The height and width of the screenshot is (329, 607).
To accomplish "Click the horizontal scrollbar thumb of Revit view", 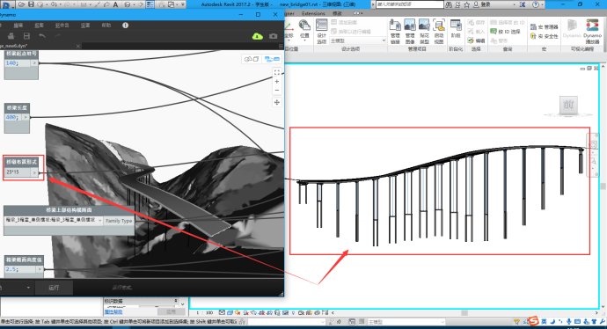I will pyautogui.click(x=464, y=313).
